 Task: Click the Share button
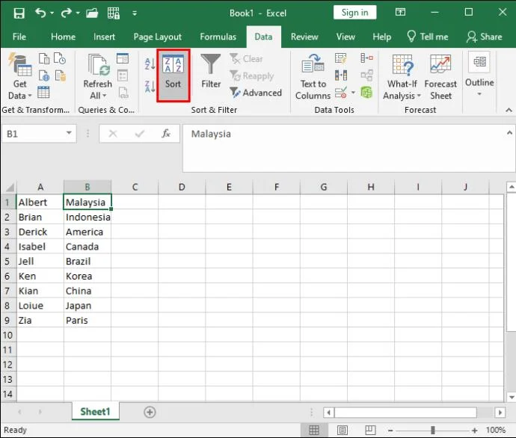point(484,37)
